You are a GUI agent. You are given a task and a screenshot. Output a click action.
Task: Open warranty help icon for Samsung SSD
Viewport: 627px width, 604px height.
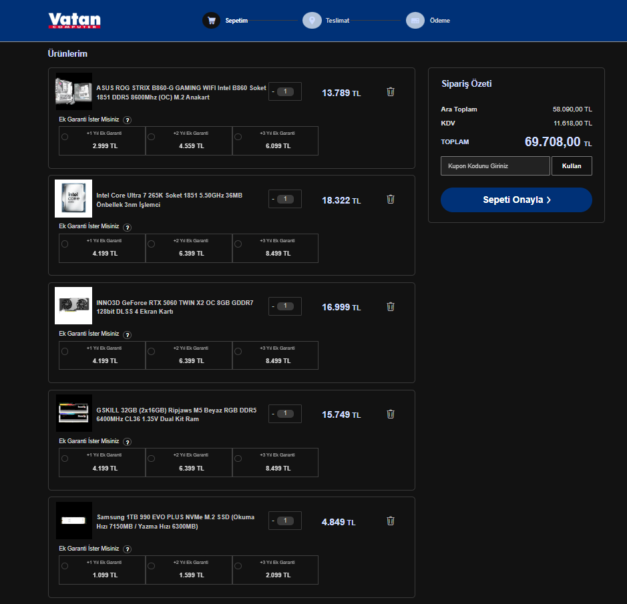point(127,549)
